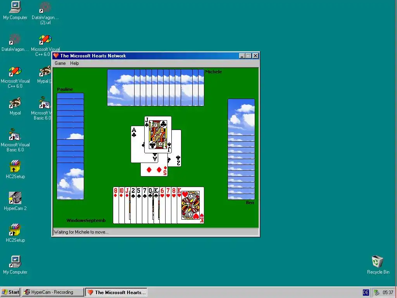
Task: Select Visual Basic 6.0 icon above HC2Setup
Action: click(15, 140)
